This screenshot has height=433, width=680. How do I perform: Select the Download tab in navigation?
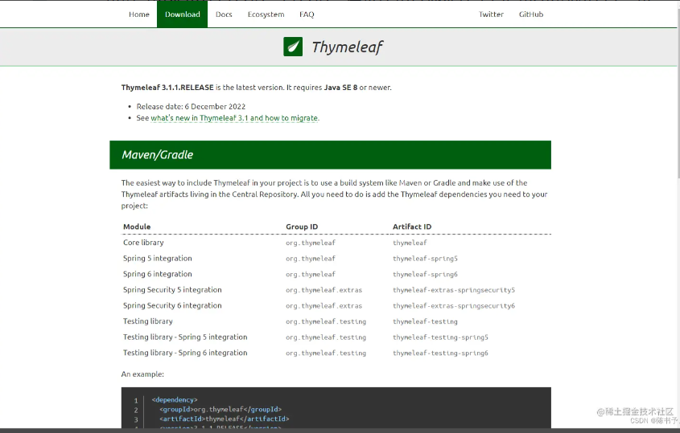pyautogui.click(x=182, y=14)
